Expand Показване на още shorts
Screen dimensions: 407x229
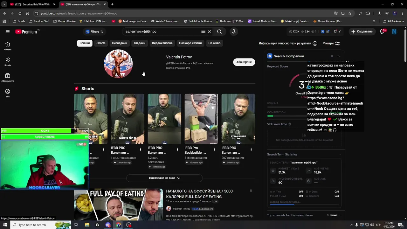[x=164, y=178]
